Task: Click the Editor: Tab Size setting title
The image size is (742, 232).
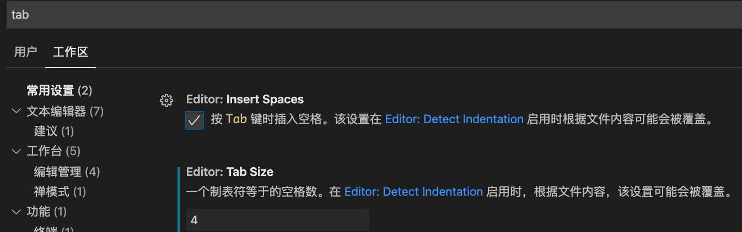Action: coord(230,172)
